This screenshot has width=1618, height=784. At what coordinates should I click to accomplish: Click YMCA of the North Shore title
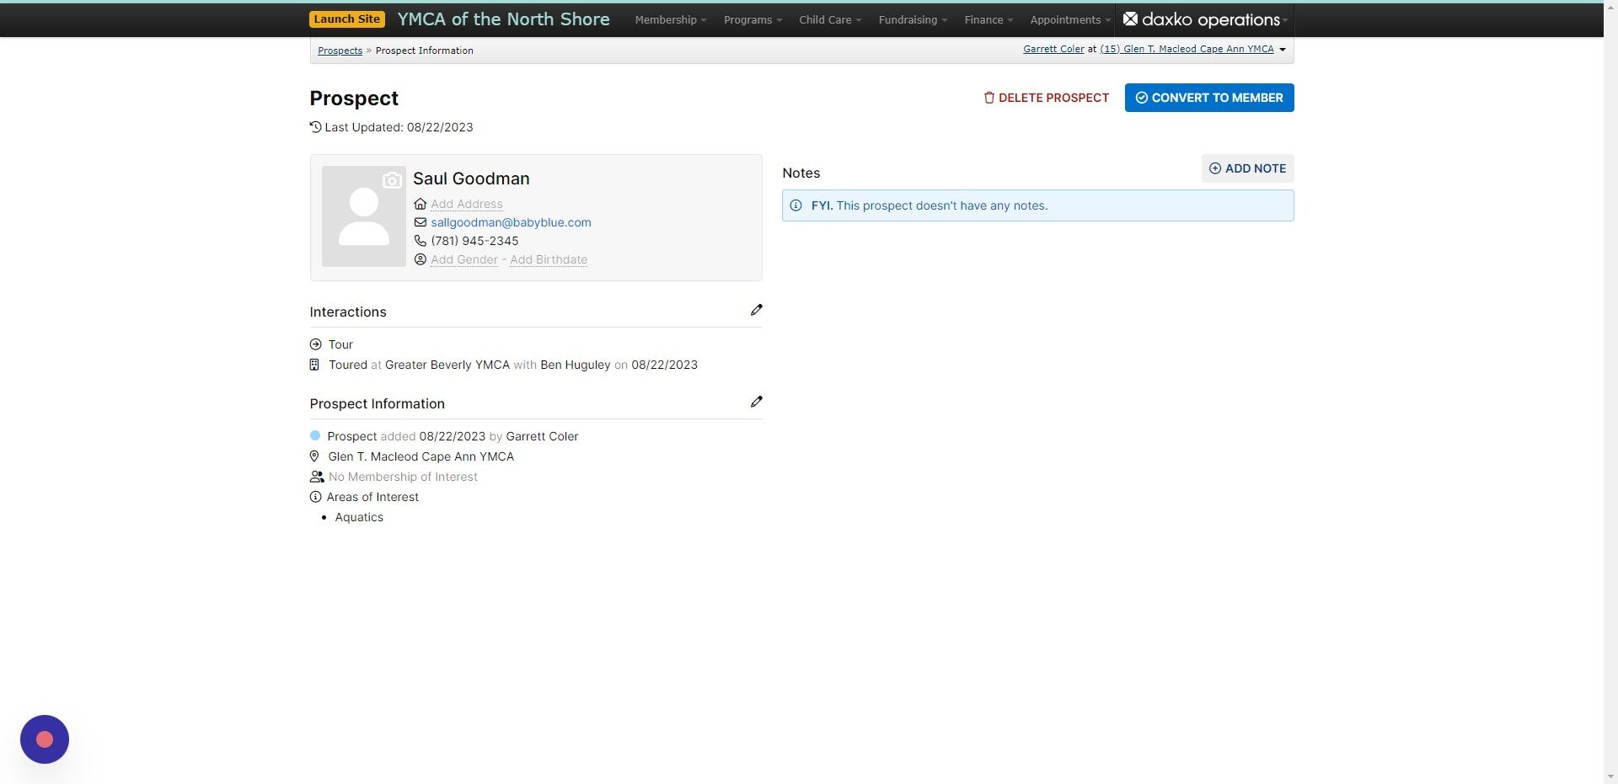(503, 19)
